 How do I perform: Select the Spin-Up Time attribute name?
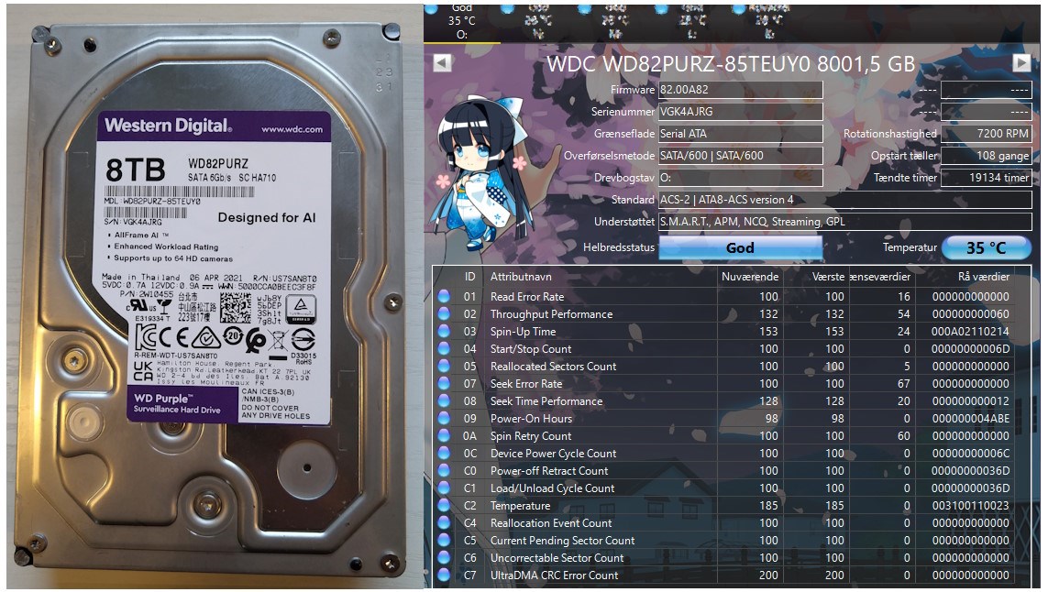click(524, 332)
